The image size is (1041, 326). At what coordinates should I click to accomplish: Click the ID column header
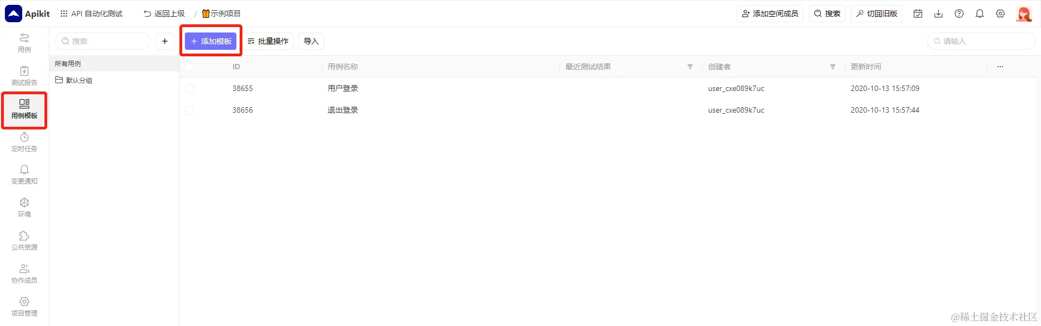236,67
